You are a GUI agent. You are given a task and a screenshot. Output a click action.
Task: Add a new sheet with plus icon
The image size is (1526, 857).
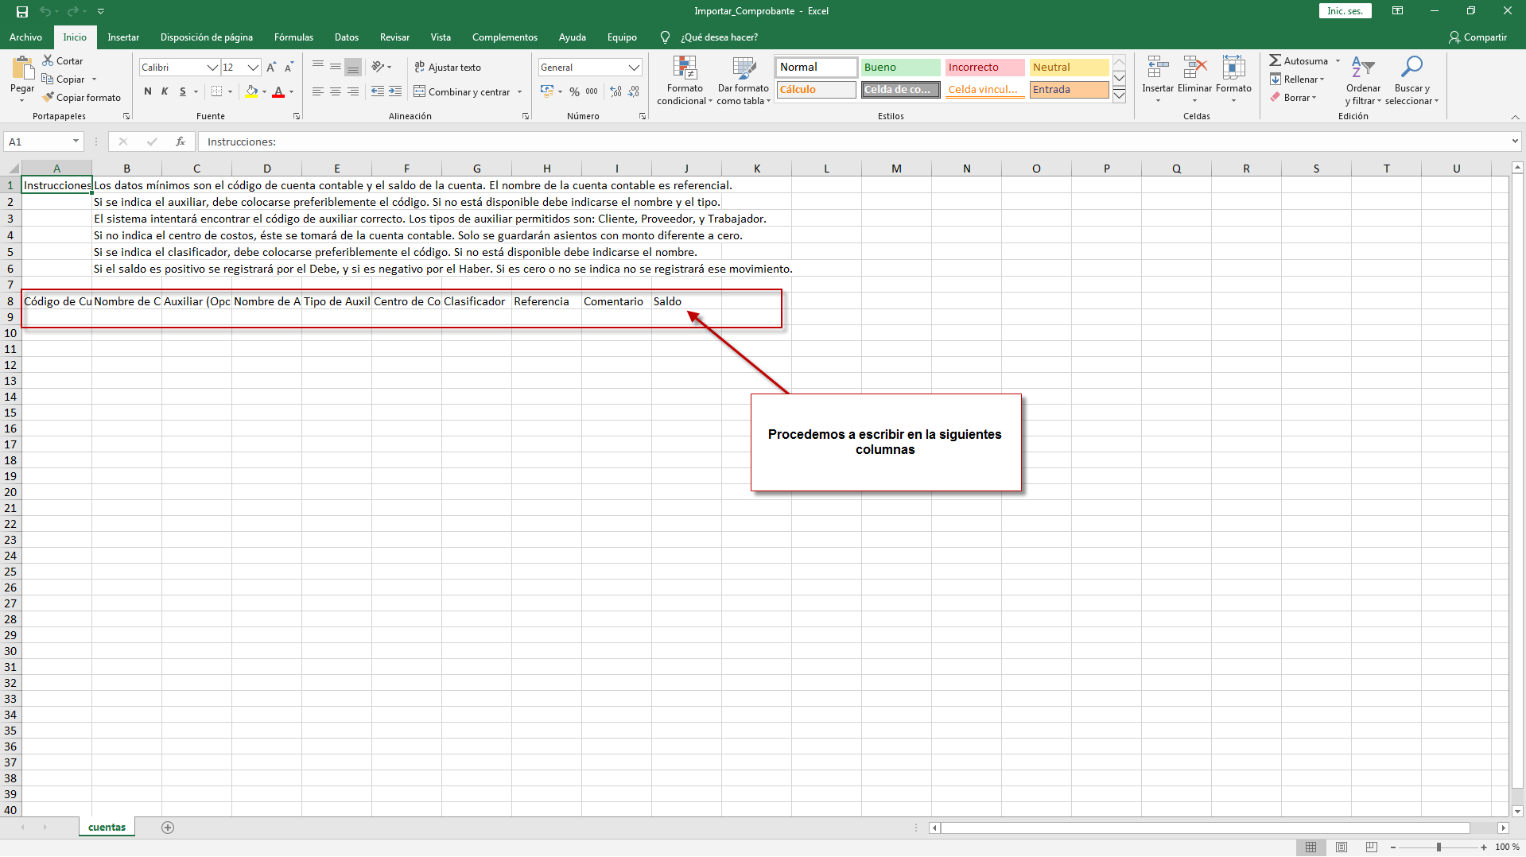tap(168, 828)
